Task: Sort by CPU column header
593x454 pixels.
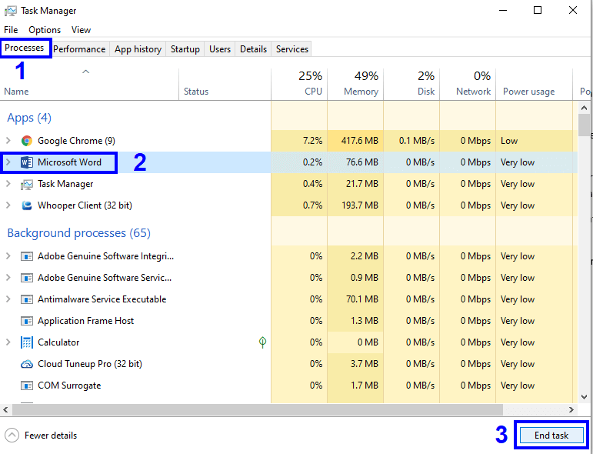Action: point(299,84)
